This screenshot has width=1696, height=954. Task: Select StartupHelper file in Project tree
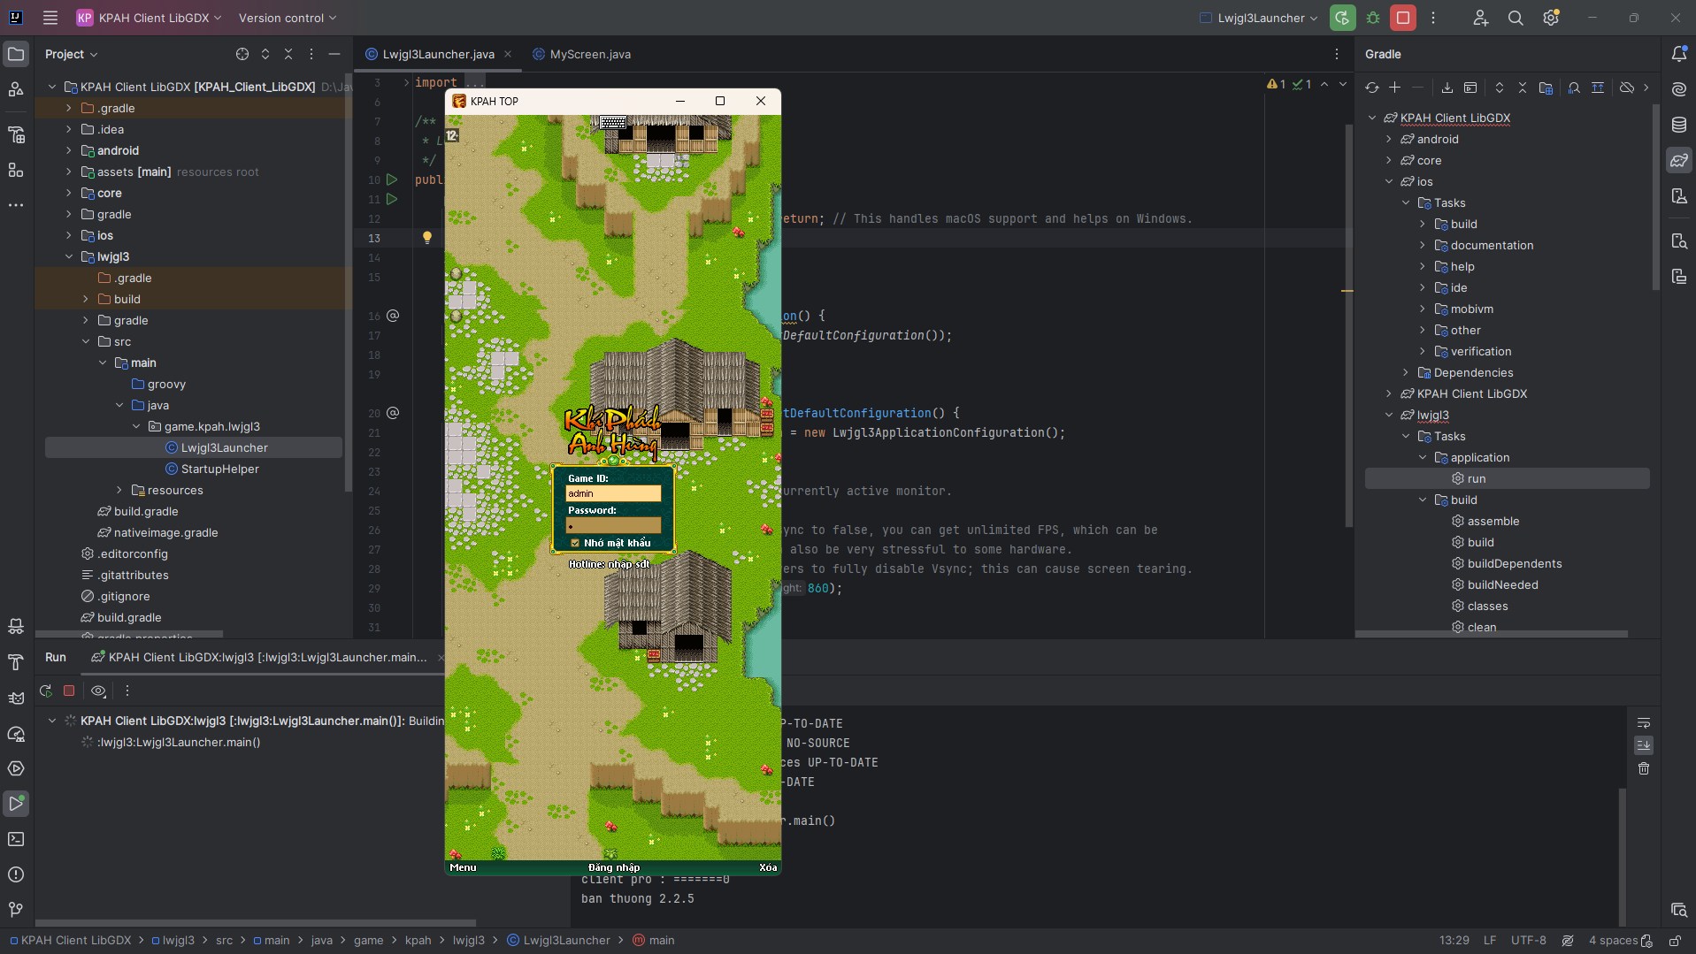219,469
